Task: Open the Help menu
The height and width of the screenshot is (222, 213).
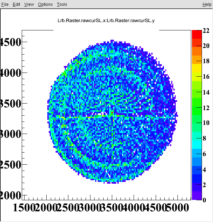Action: pyautogui.click(x=207, y=4)
